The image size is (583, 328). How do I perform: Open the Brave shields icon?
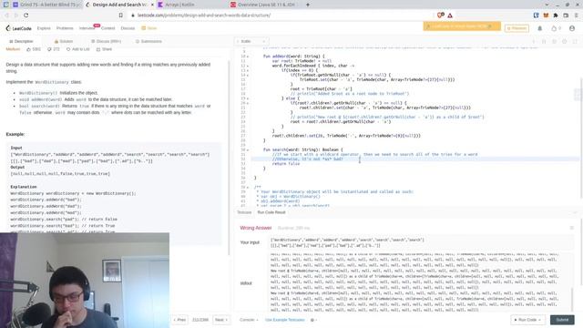click(440, 15)
